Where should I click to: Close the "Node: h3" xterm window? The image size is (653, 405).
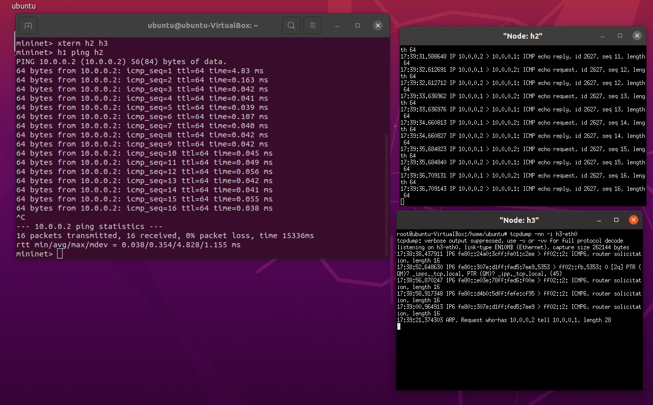click(x=634, y=220)
